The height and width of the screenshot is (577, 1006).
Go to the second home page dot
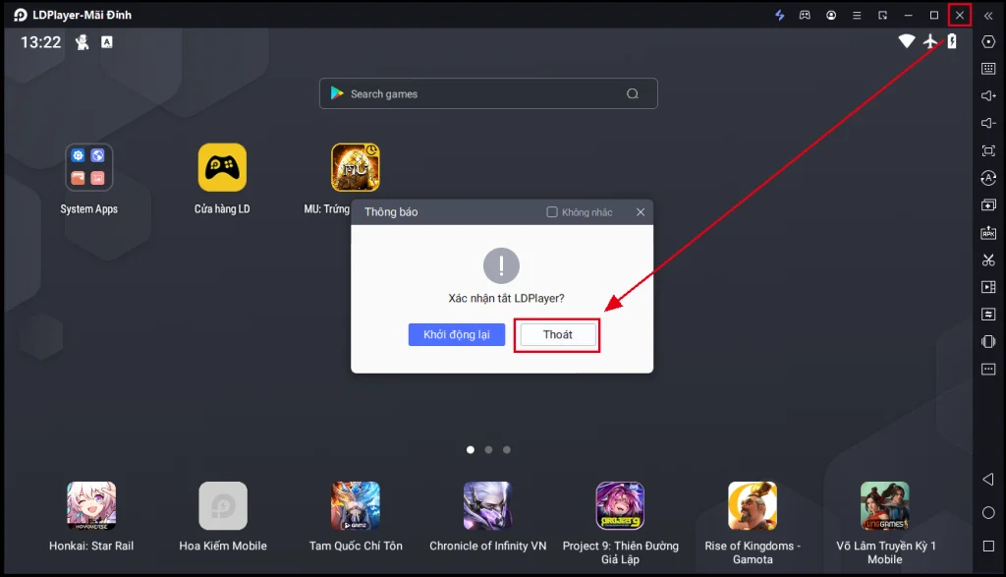pyautogui.click(x=488, y=450)
